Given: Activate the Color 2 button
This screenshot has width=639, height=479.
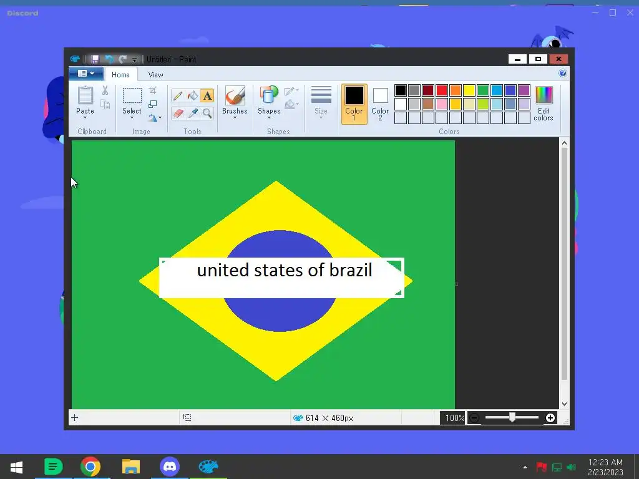Looking at the screenshot, I should [380, 104].
